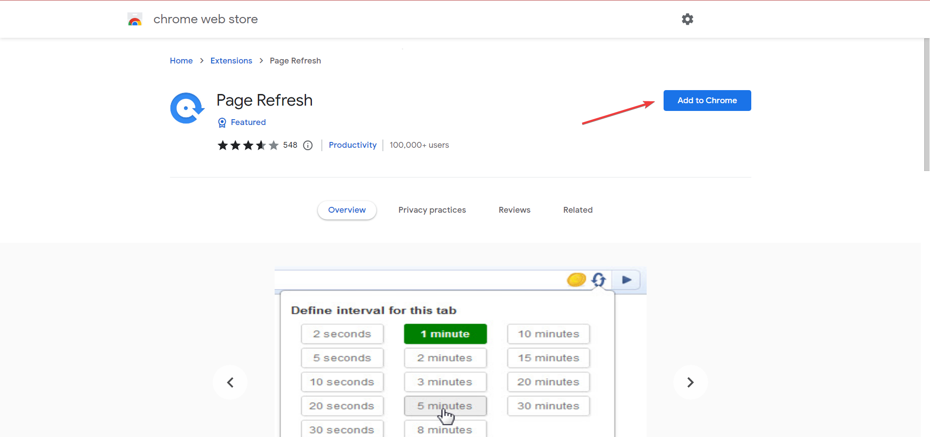The image size is (930, 437).
Task: Click the Add to Chrome button
Action: 707,100
